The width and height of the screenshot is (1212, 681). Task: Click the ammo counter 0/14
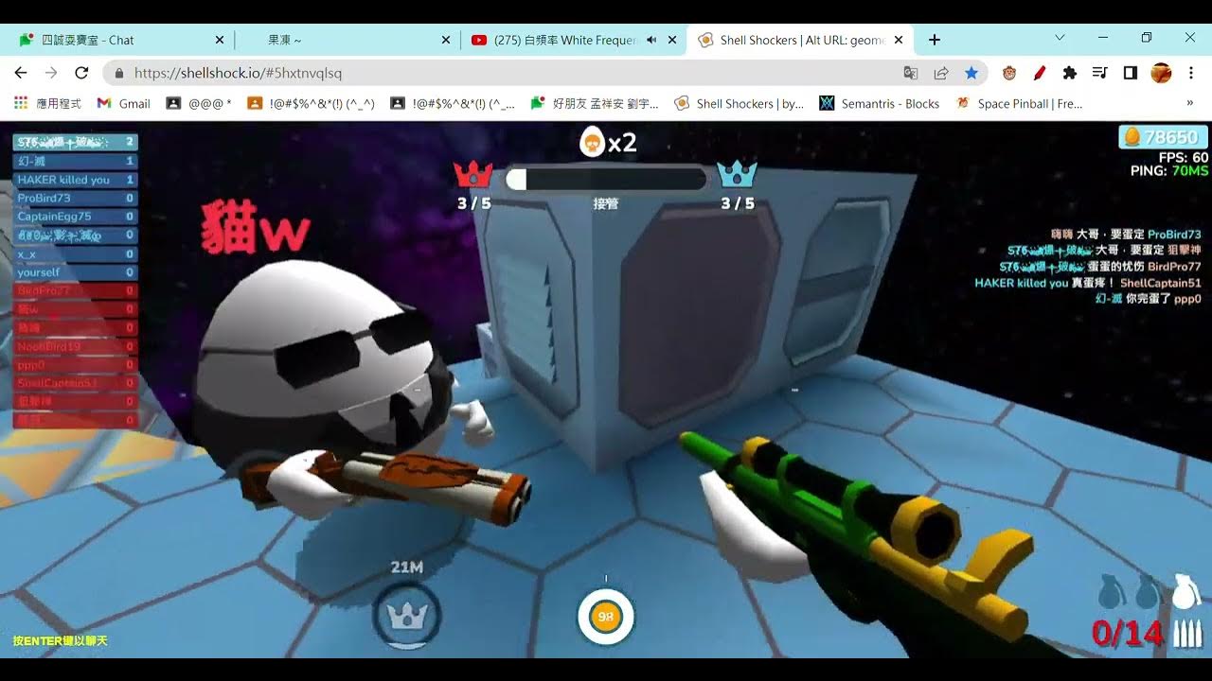(1127, 633)
